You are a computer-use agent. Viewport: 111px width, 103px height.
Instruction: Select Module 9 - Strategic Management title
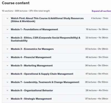click(31, 99)
